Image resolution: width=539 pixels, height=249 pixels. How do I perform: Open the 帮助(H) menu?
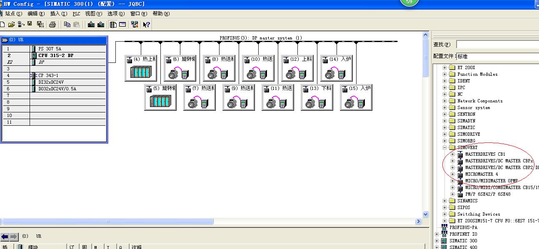[161, 14]
